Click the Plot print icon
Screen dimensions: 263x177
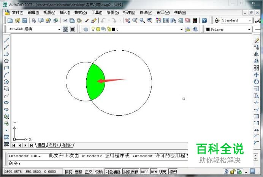(34, 20)
